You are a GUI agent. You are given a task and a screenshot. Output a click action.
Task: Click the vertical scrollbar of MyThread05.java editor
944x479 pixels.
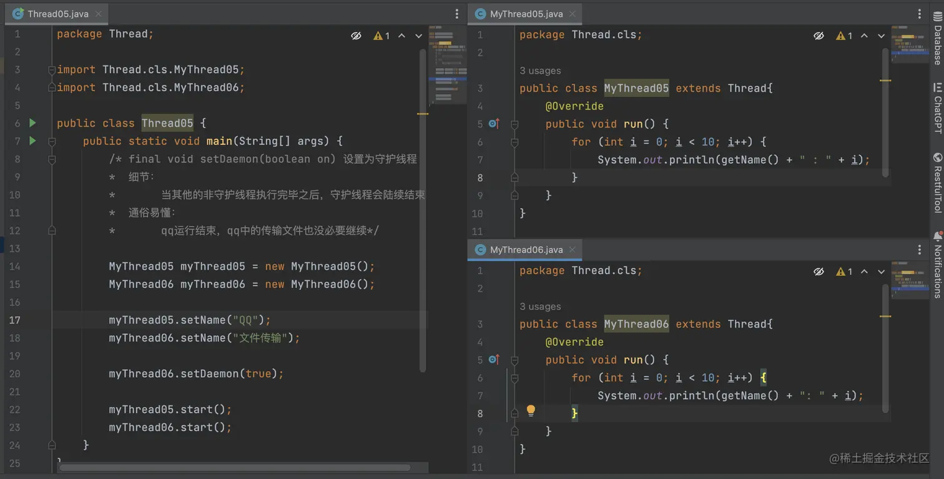coord(885,112)
